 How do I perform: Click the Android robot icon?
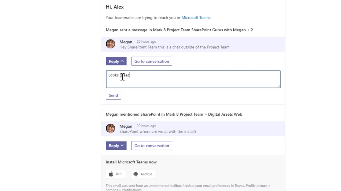tap(136, 174)
